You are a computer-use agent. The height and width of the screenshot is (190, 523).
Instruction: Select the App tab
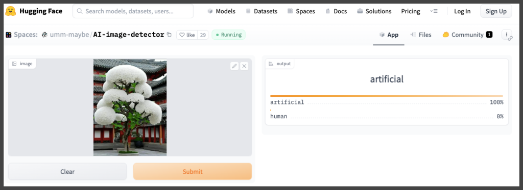click(x=389, y=35)
